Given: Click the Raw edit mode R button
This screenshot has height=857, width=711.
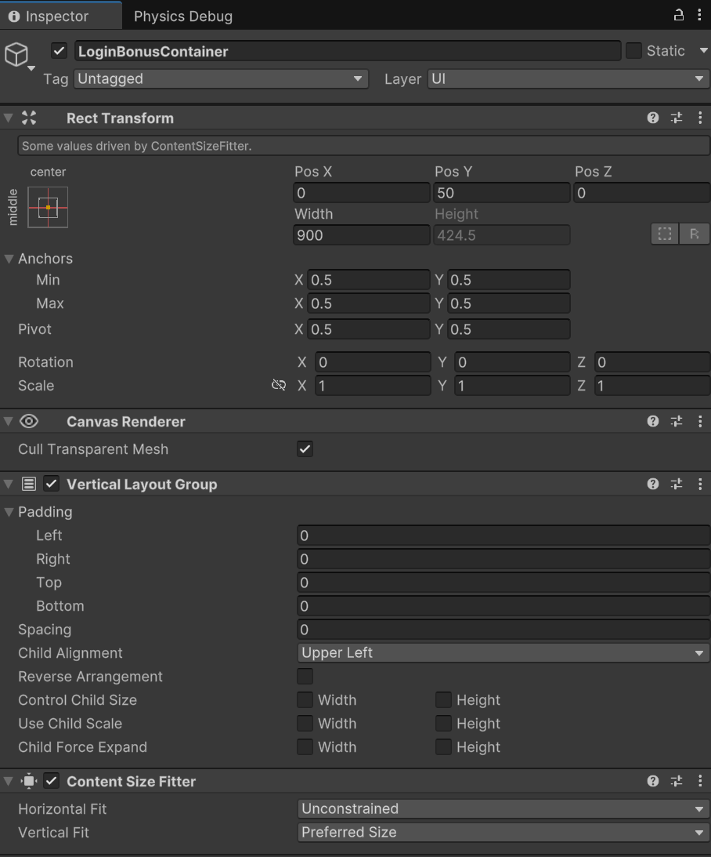Looking at the screenshot, I should point(695,234).
